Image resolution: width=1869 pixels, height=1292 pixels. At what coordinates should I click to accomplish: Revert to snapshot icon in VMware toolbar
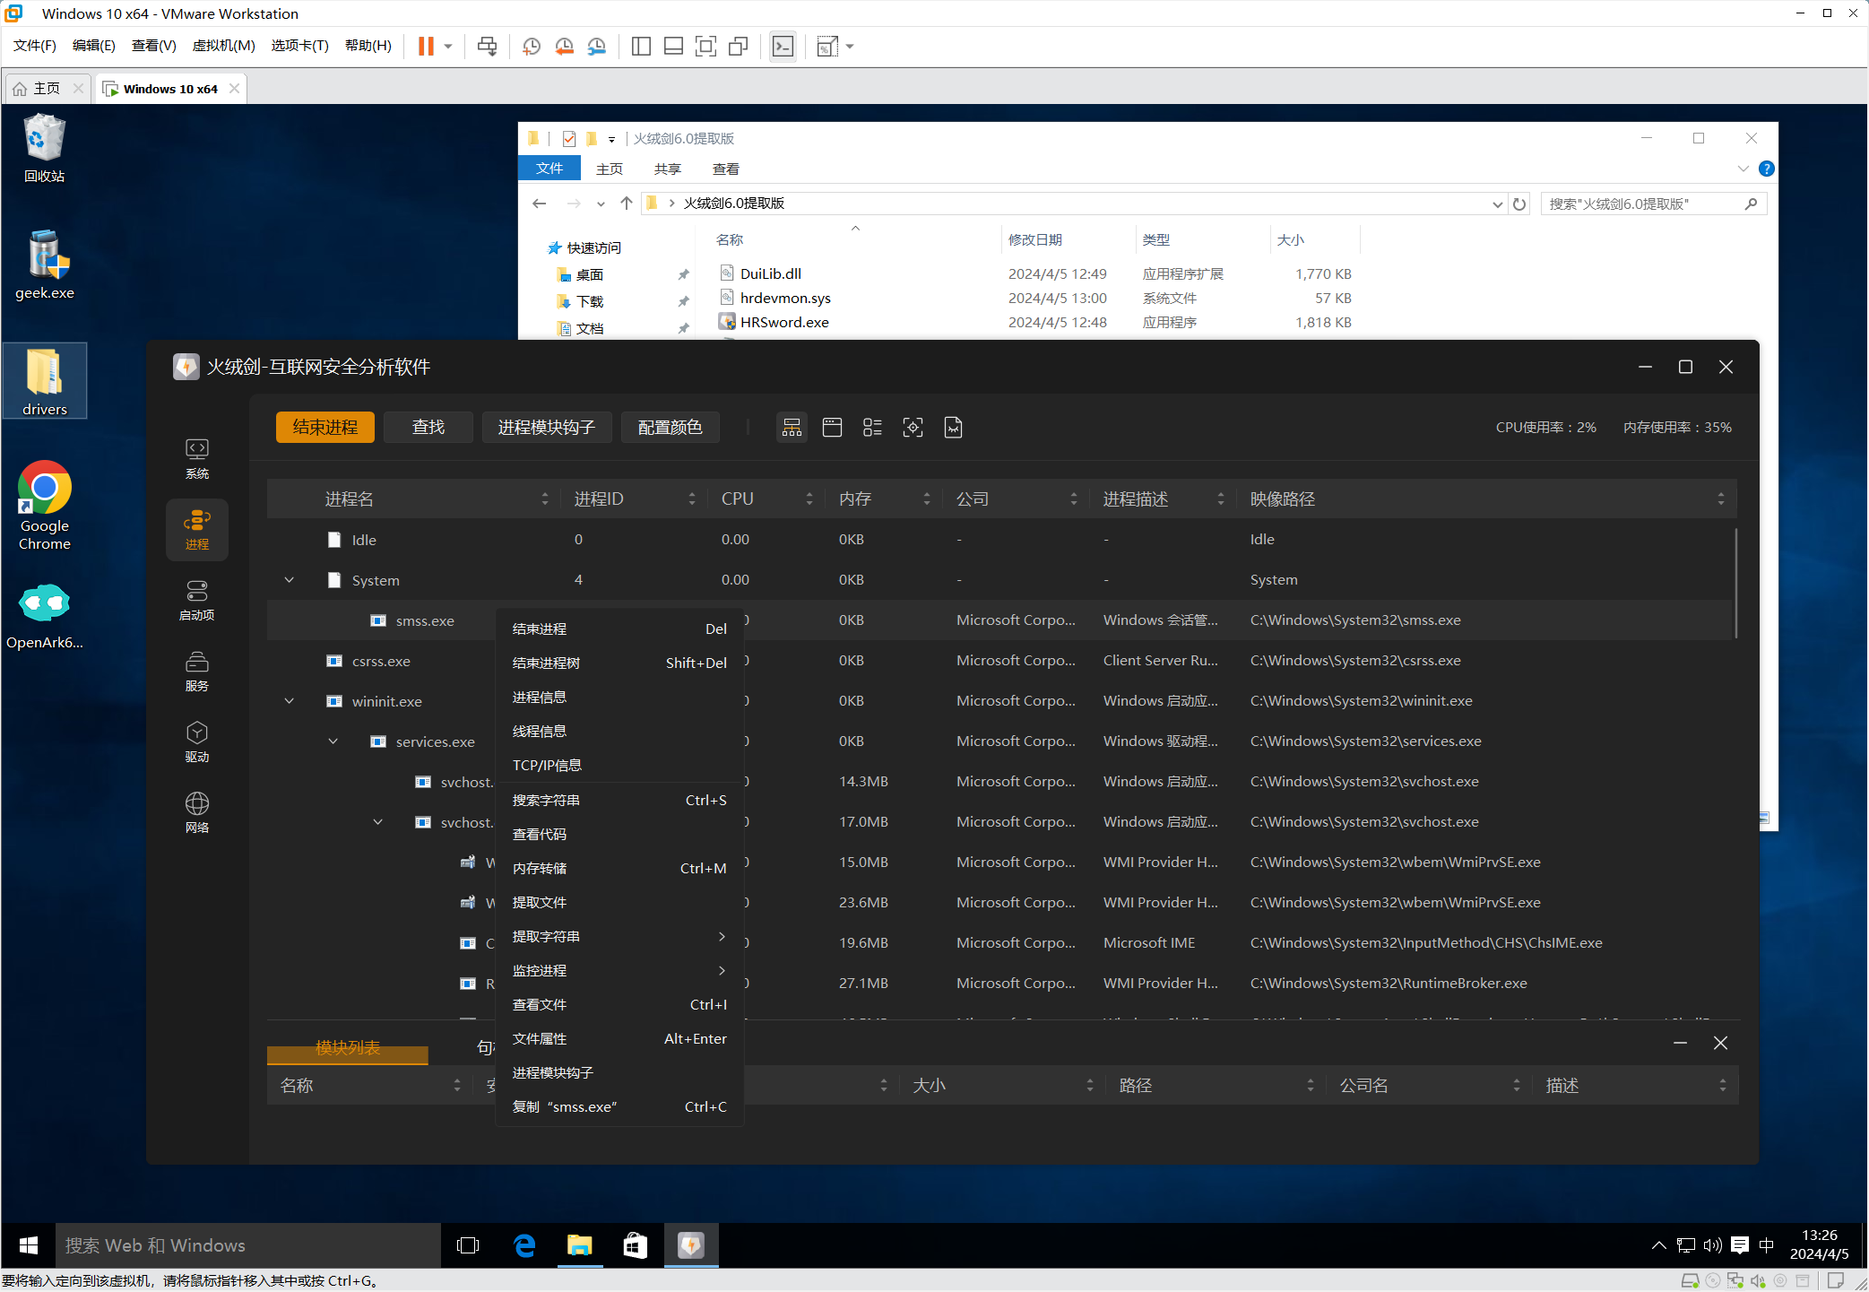564,47
